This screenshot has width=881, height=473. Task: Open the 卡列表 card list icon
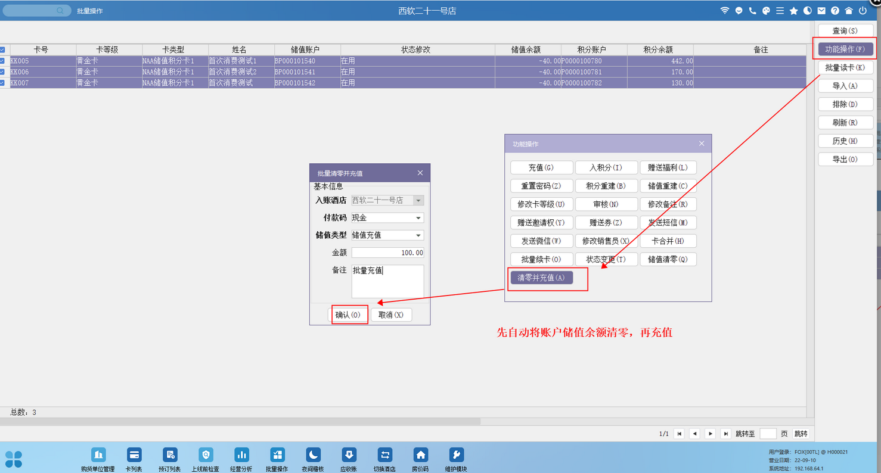[134, 455]
